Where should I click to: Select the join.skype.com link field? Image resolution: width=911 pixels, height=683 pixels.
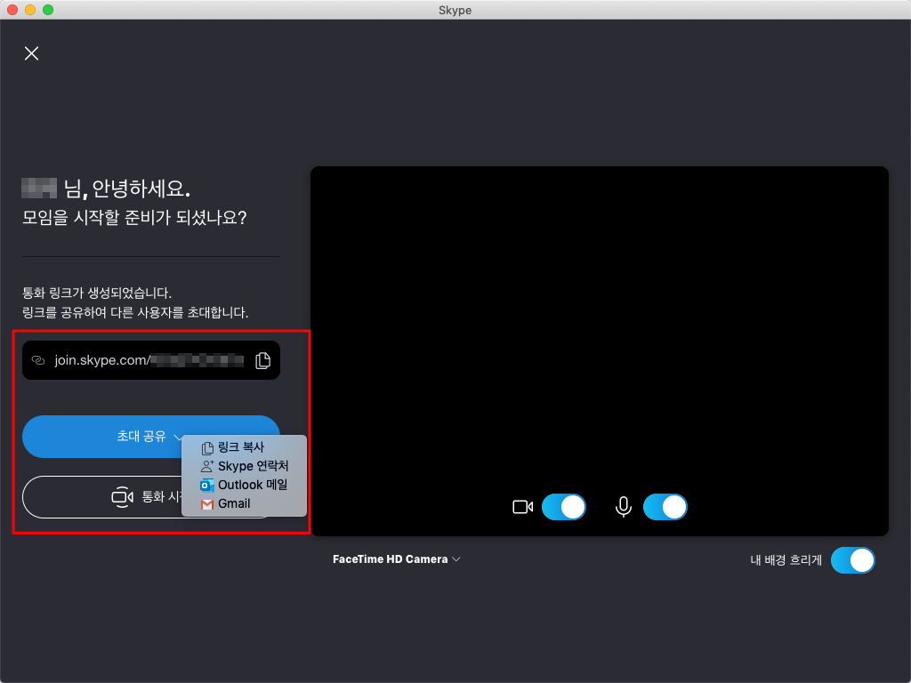point(151,360)
